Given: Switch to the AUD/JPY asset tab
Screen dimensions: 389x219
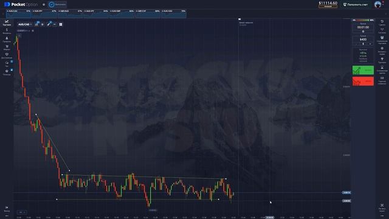Looking at the screenshot, I should pyautogui.click(x=96, y=14).
